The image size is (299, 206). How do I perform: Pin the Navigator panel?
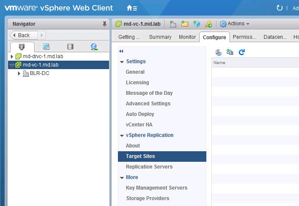click(x=104, y=24)
